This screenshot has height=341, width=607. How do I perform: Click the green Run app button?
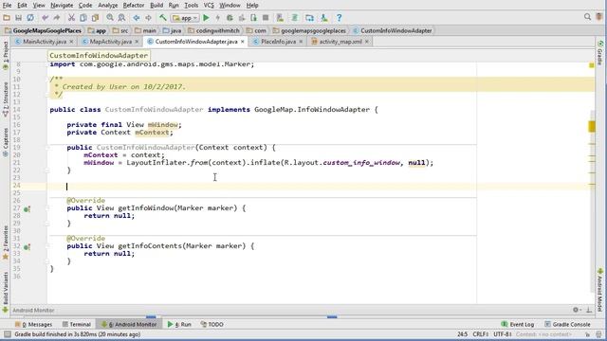tap(207, 18)
